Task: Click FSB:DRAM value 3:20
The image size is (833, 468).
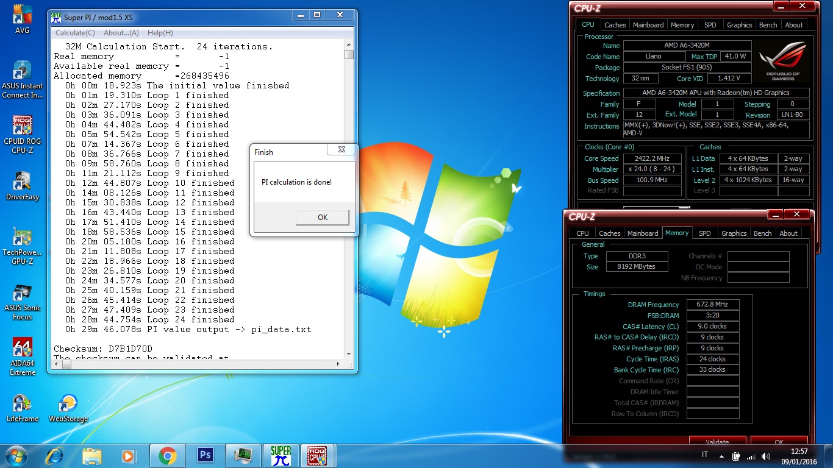Action: click(713, 316)
